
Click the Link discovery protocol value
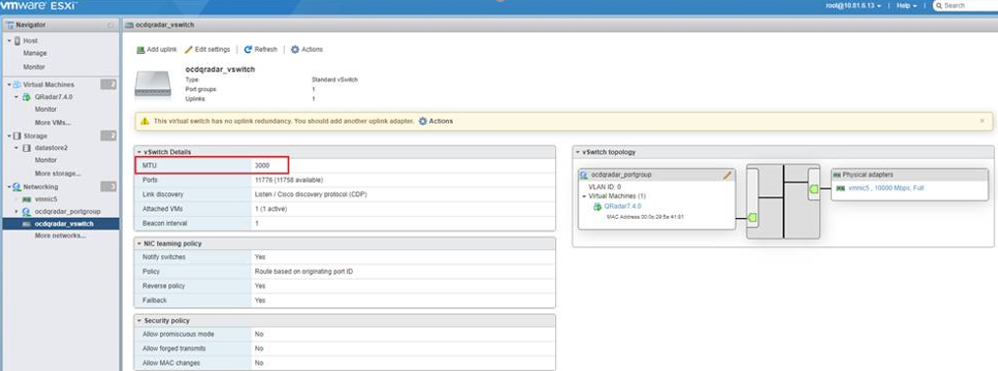(x=310, y=194)
